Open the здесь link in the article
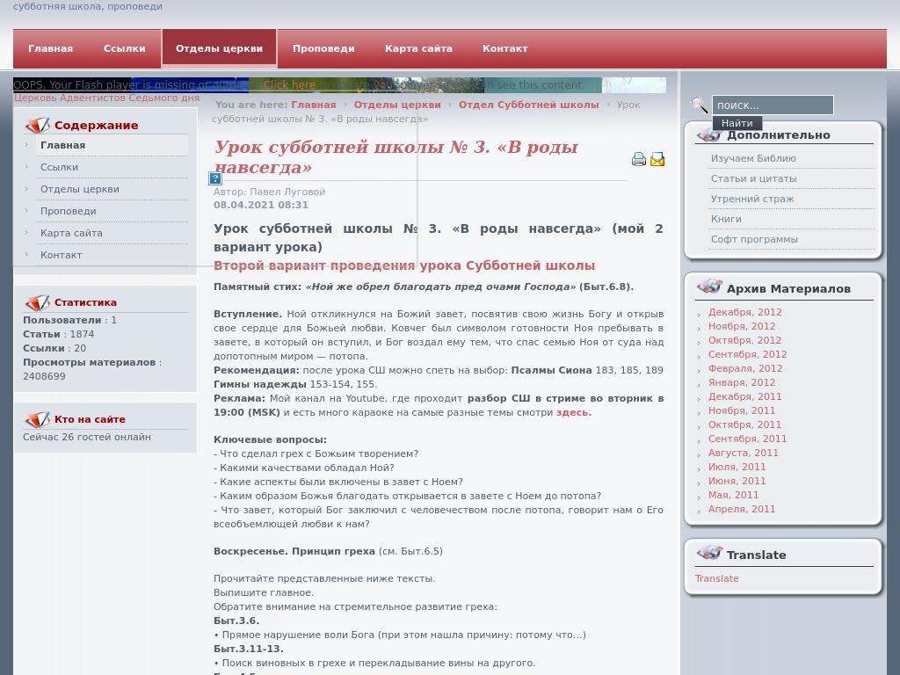This screenshot has width=900, height=675. (571, 411)
